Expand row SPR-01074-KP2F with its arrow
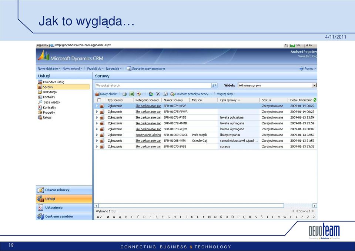Viewport: 355px width, 251px height. 97,106
